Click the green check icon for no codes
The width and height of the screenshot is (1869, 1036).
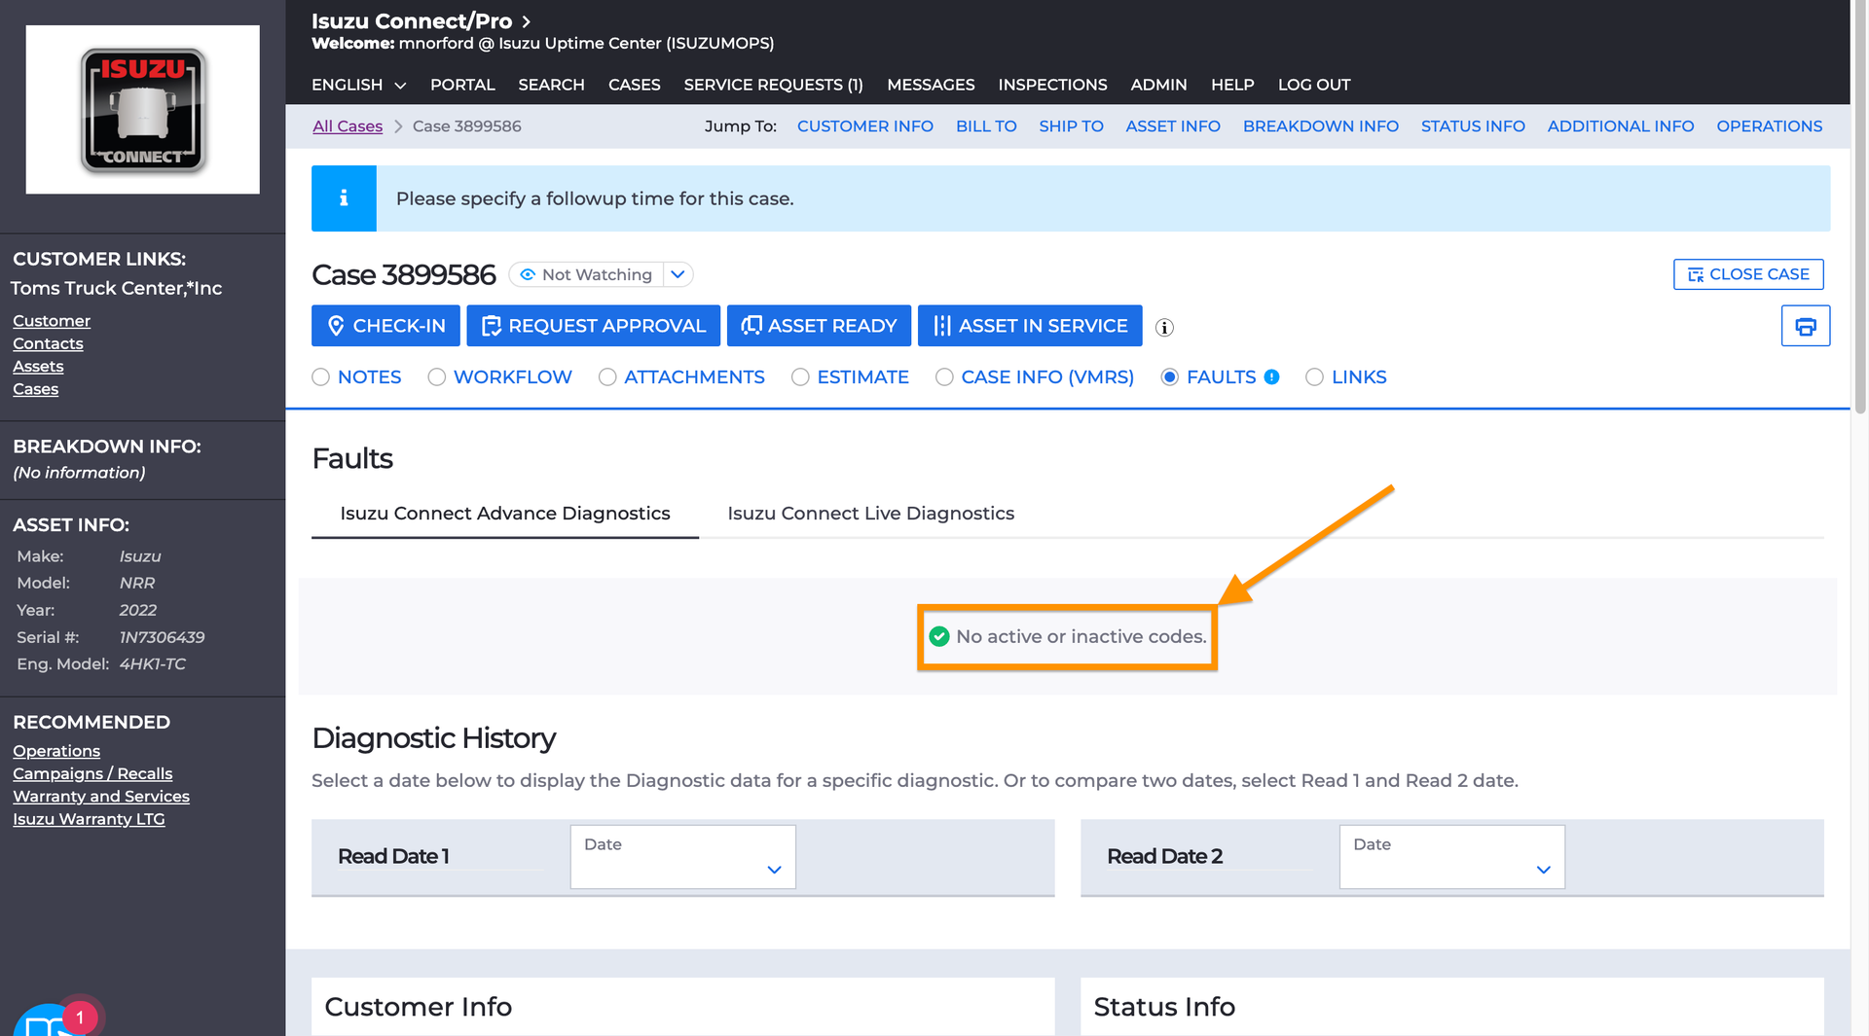939,636
